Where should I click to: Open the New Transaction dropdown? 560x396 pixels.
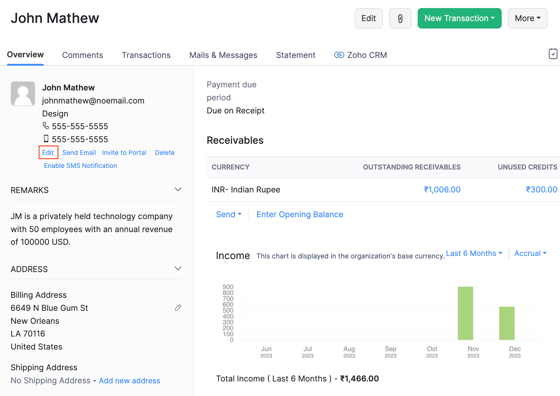click(459, 18)
